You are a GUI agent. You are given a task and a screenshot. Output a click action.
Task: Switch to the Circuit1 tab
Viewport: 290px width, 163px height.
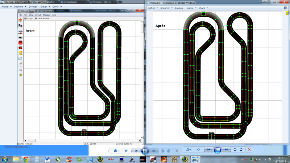pyautogui.click(x=30, y=18)
